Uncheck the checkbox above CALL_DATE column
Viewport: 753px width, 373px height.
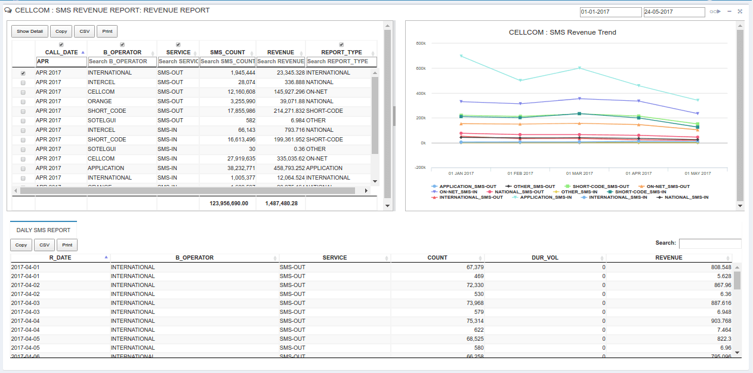pyautogui.click(x=61, y=45)
